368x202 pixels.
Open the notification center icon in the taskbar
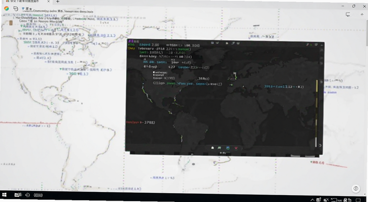click(x=358, y=200)
